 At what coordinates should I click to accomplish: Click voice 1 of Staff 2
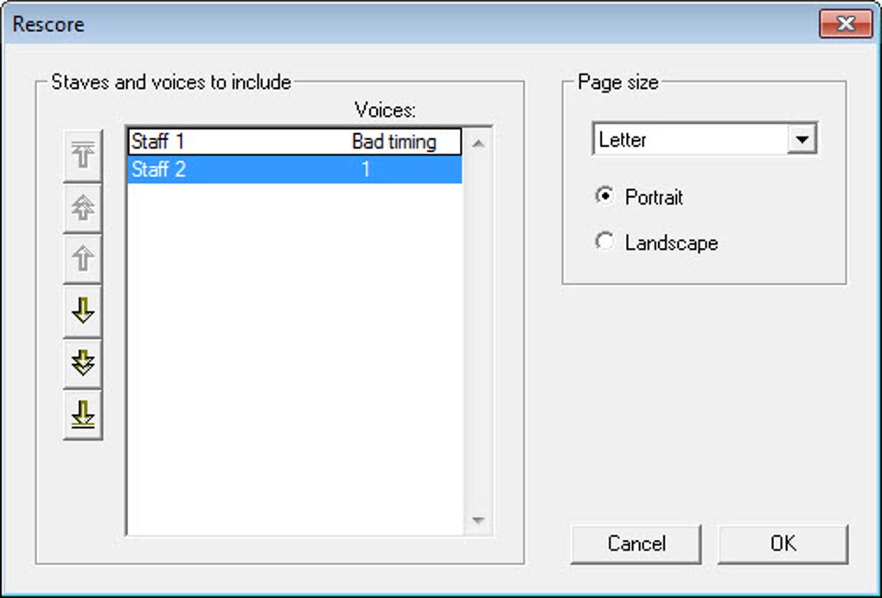[x=366, y=169]
